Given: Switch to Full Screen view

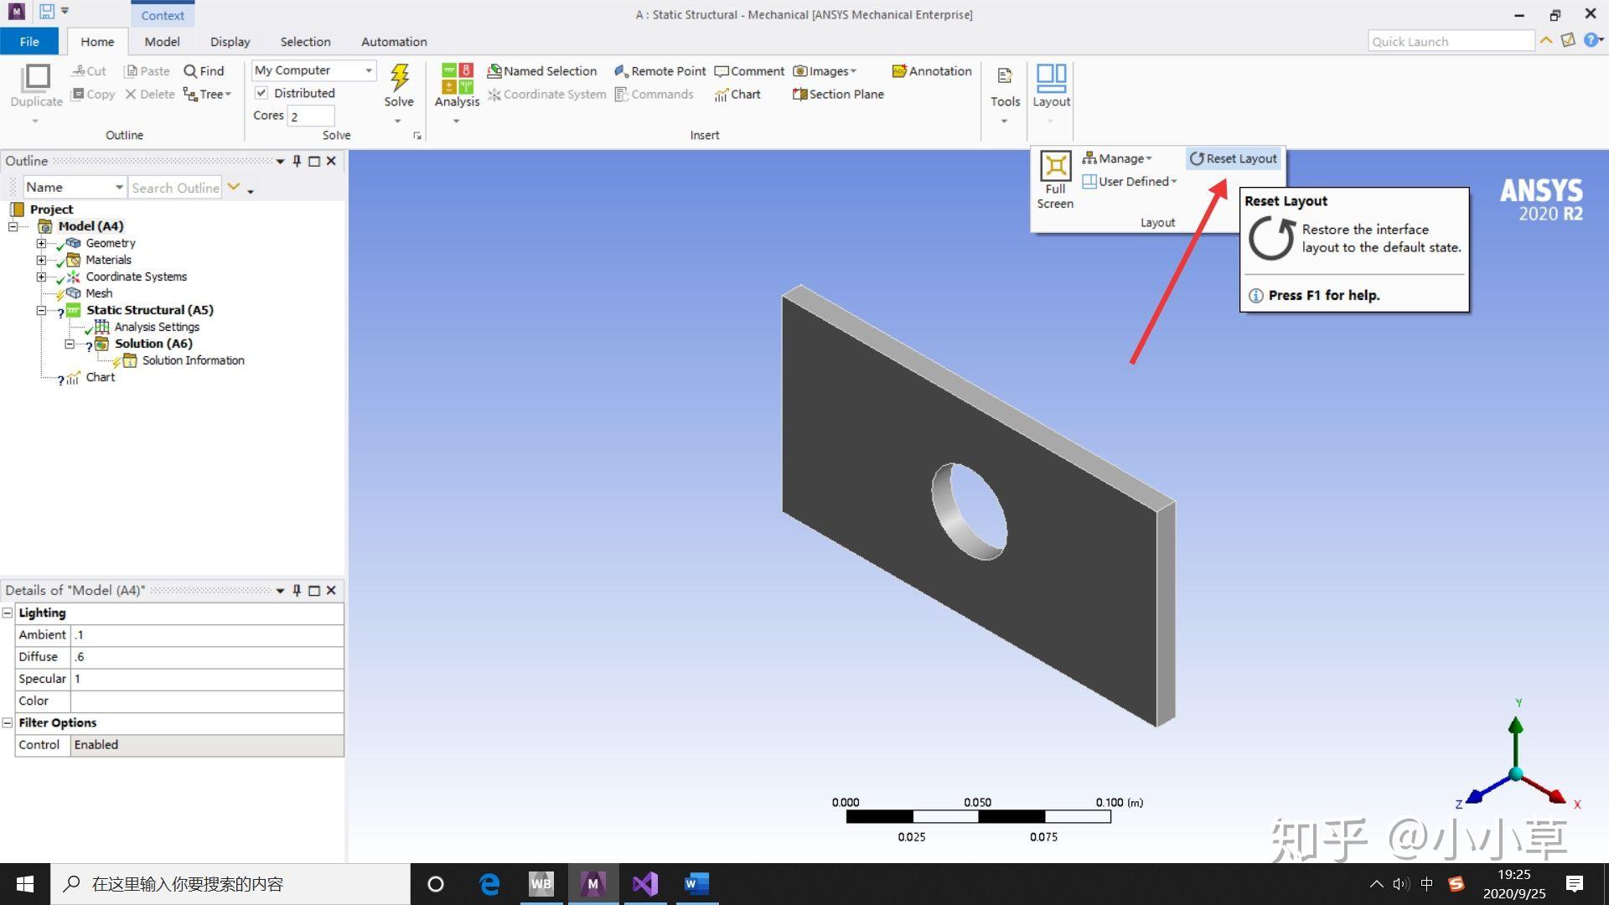Looking at the screenshot, I should 1055,179.
